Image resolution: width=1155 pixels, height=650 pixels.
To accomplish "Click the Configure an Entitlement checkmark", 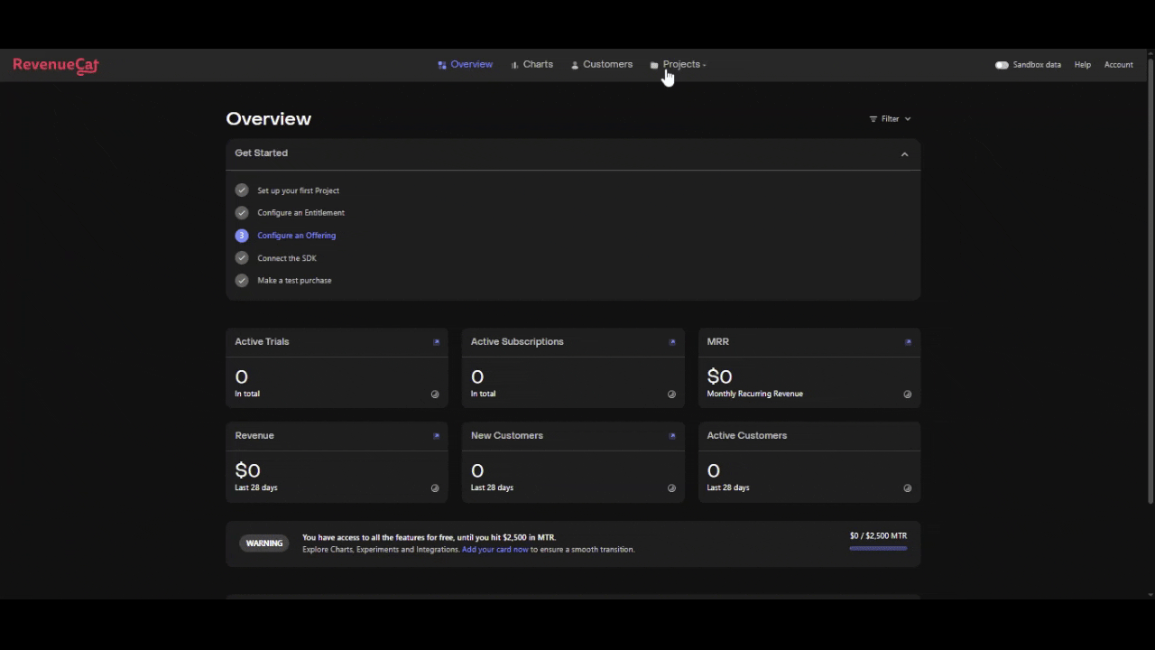I will pyautogui.click(x=241, y=212).
